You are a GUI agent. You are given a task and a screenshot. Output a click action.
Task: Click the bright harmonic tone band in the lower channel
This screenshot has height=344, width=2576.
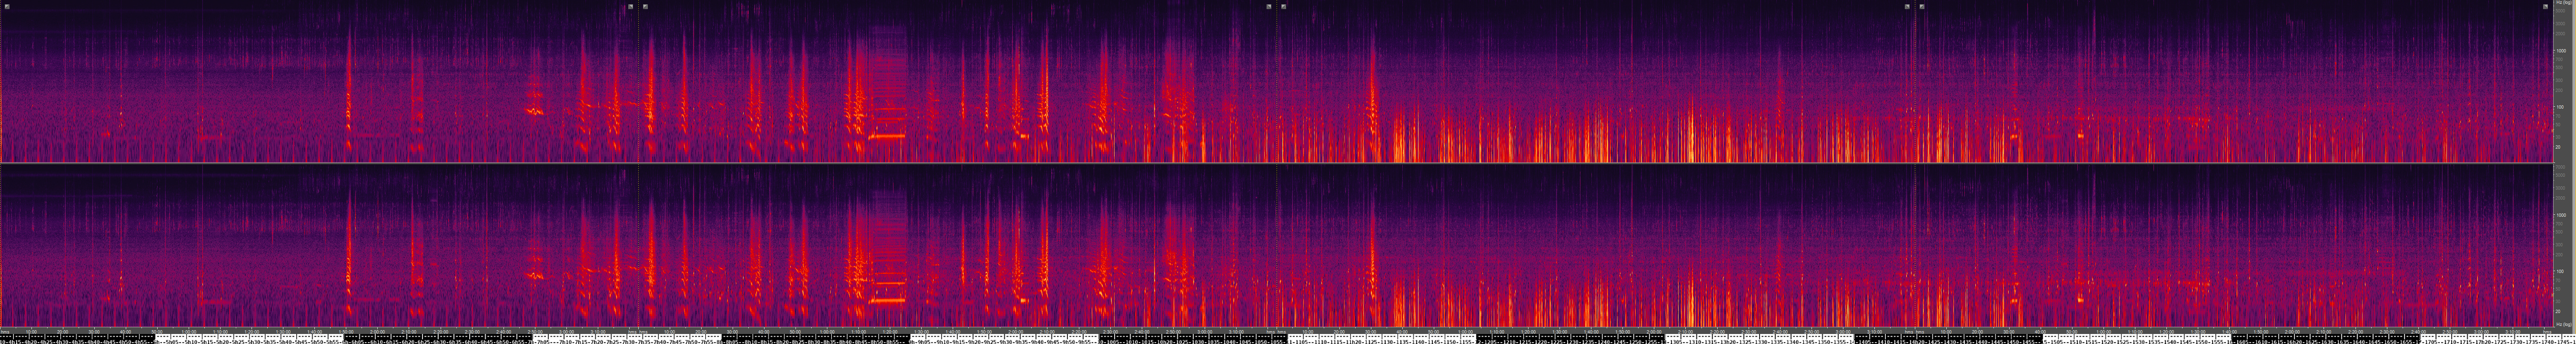point(887,299)
